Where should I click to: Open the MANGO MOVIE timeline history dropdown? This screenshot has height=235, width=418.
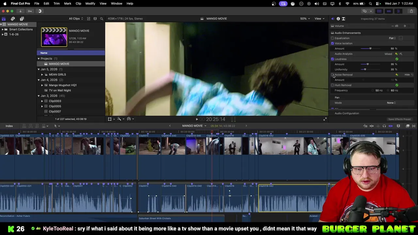point(194,126)
